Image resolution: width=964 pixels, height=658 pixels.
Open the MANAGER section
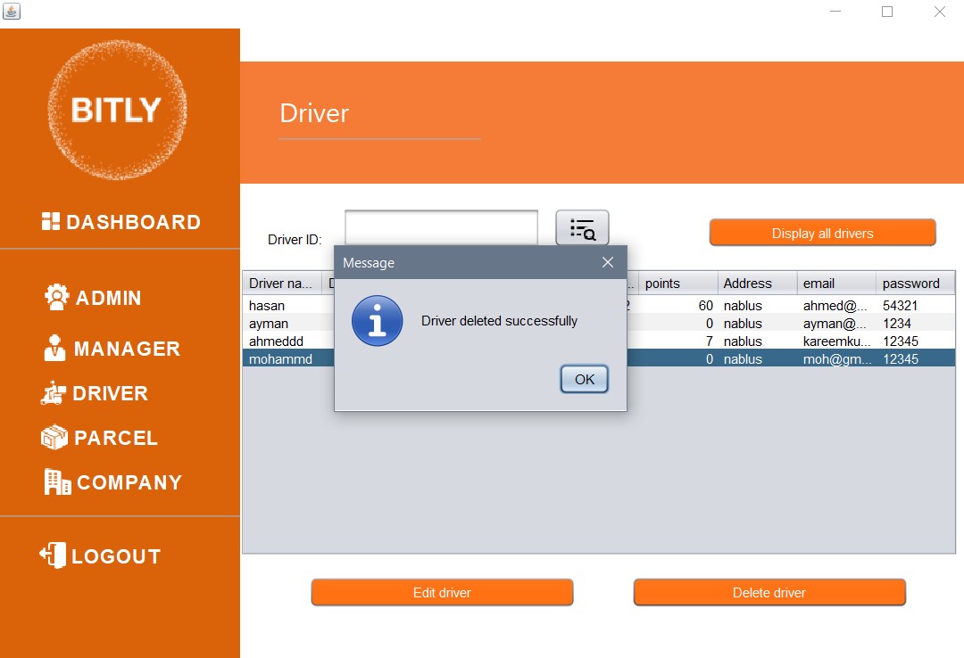[x=127, y=349]
